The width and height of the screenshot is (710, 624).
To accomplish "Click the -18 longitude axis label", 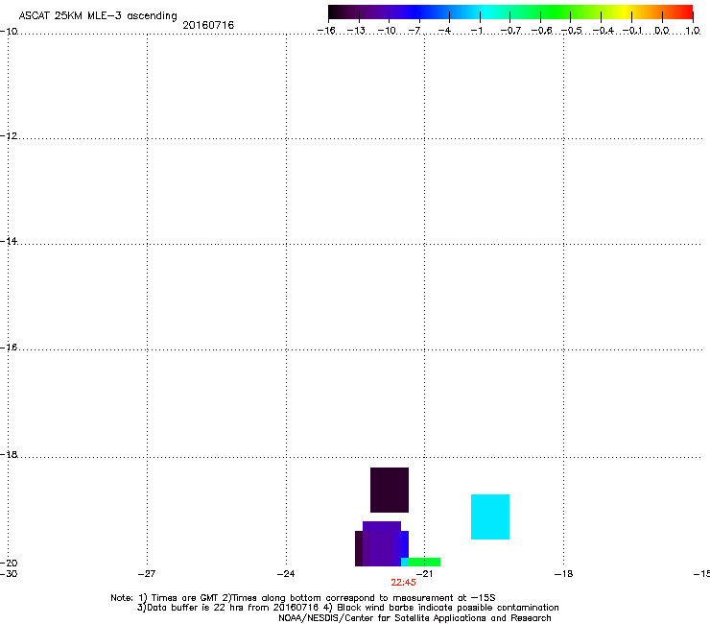I will (563, 574).
